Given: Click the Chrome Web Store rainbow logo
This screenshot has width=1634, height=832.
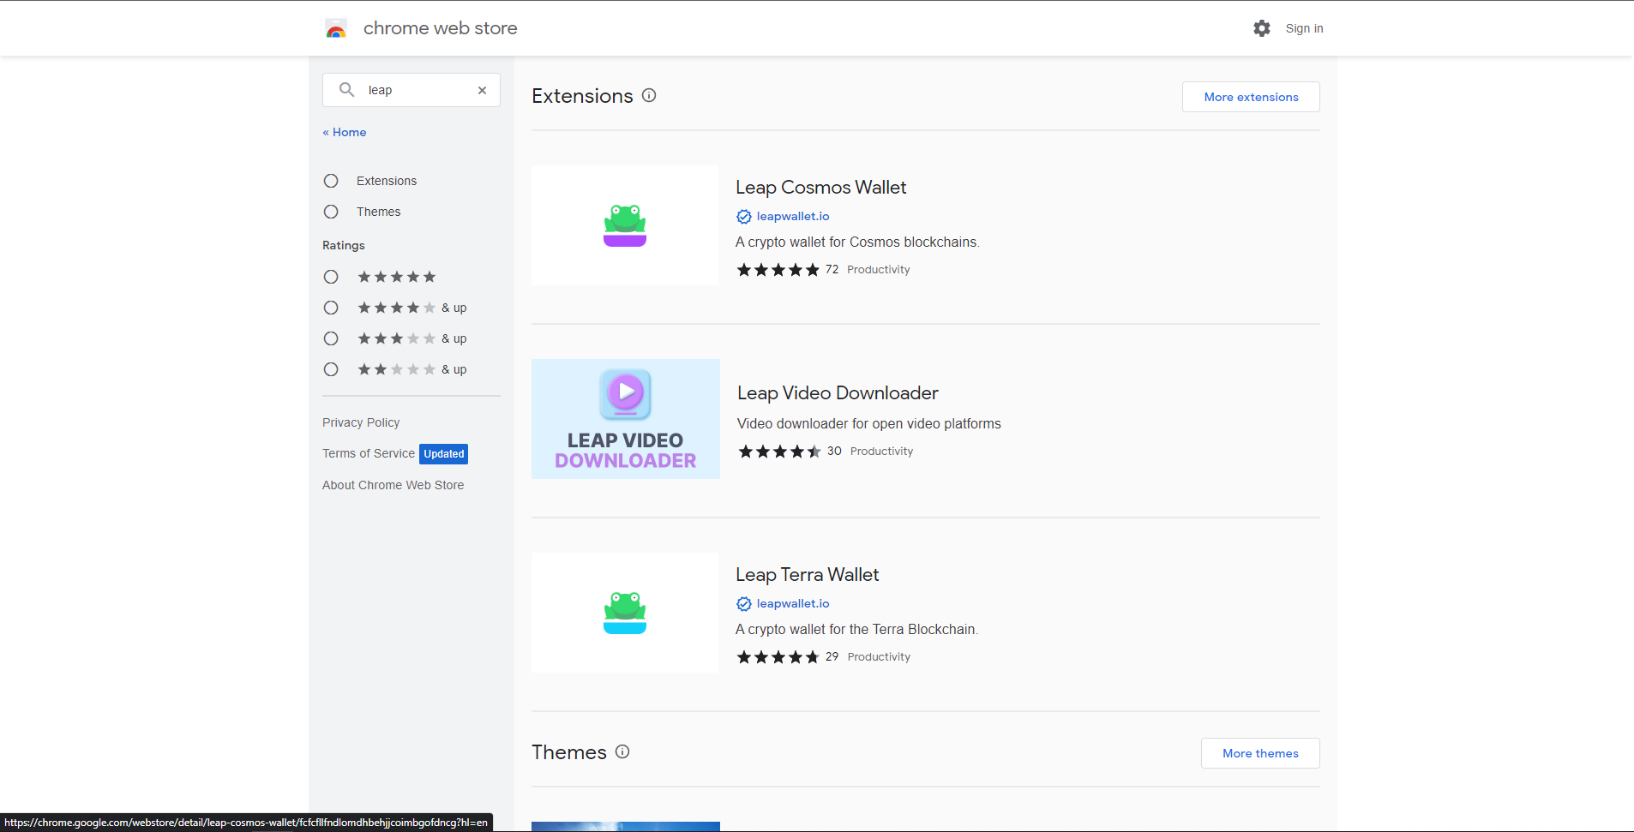Looking at the screenshot, I should [x=336, y=29].
